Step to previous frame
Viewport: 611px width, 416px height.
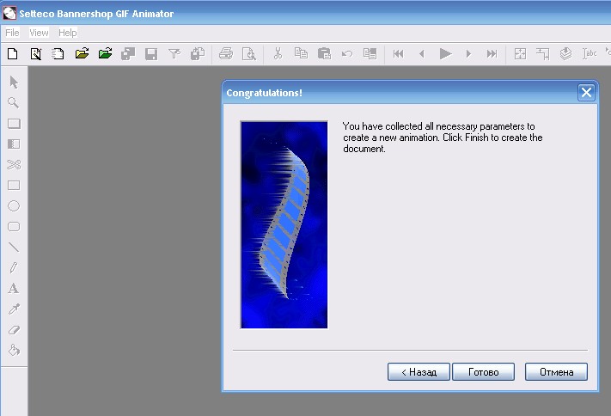click(x=422, y=53)
